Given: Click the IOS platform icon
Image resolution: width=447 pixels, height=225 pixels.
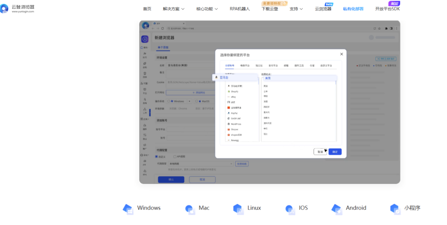Looking at the screenshot, I should [x=289, y=208].
